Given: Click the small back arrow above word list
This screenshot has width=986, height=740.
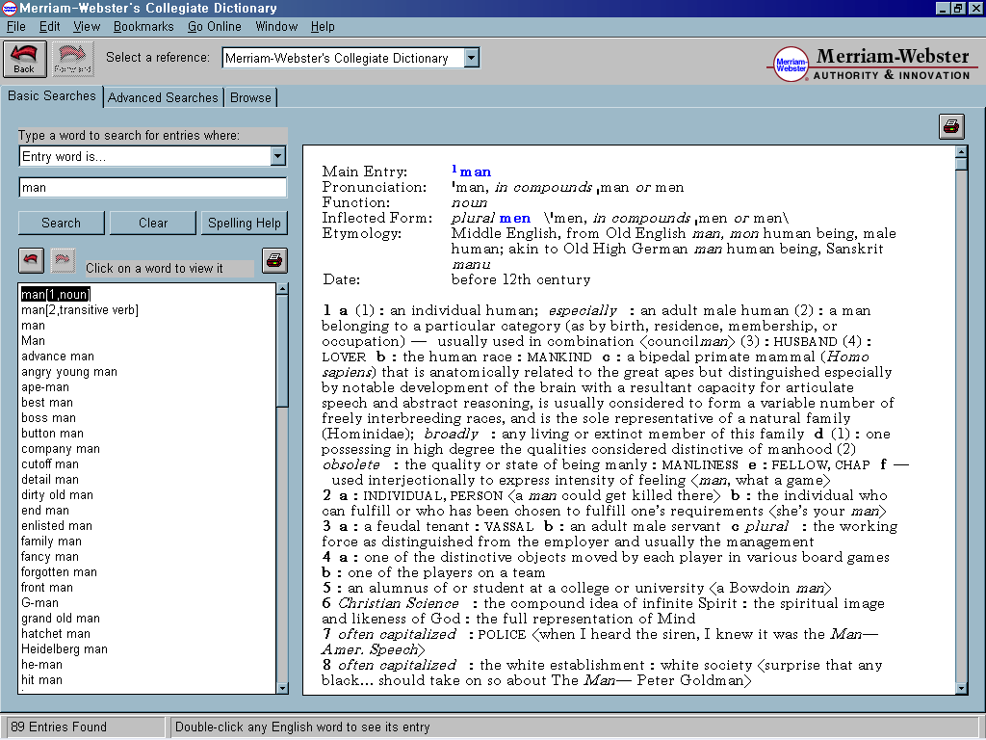Looking at the screenshot, I should (x=32, y=260).
